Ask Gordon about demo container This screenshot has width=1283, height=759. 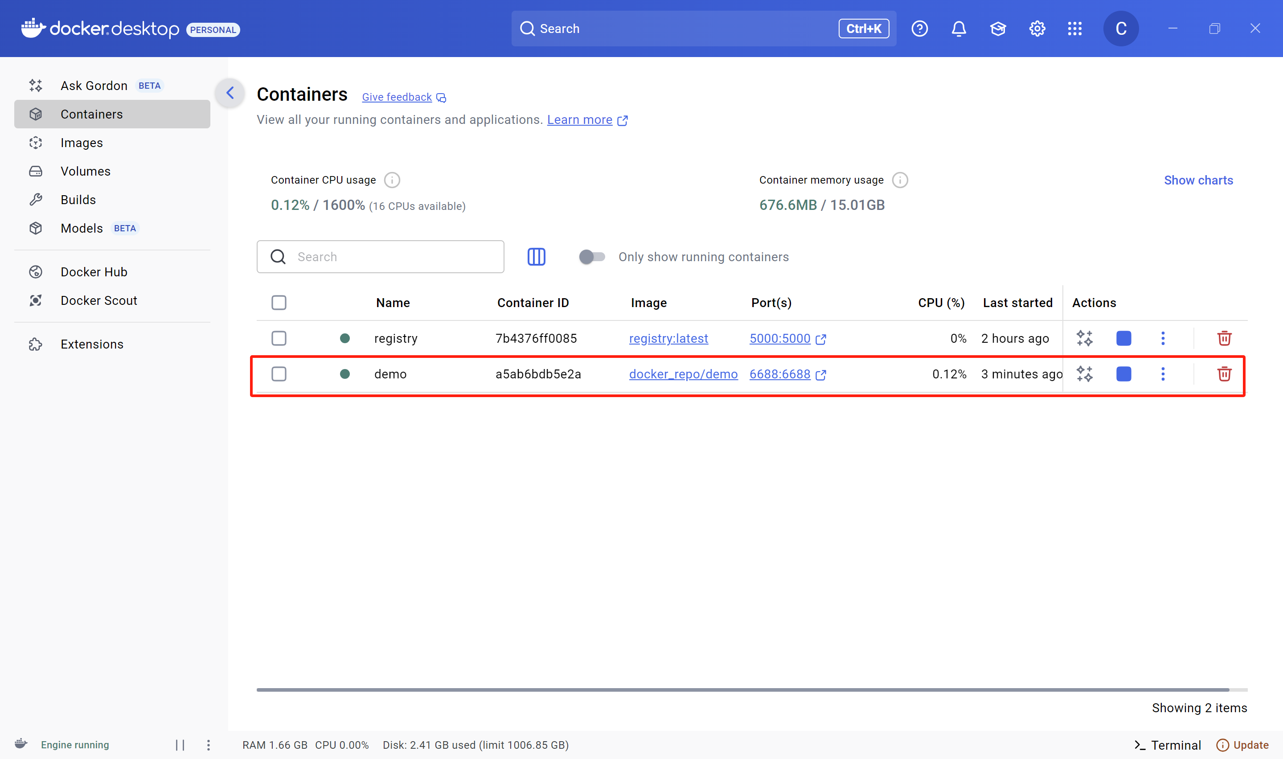pos(1084,374)
